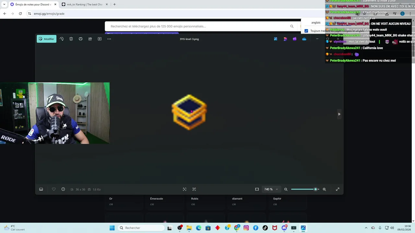Image resolution: width=415 pixels, height=233 pixels.
Task: Click the Saphir emoji card
Action: [x=288, y=202]
